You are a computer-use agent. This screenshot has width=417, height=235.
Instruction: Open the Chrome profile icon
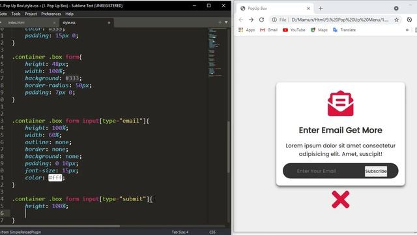pyautogui.click(x=396, y=8)
